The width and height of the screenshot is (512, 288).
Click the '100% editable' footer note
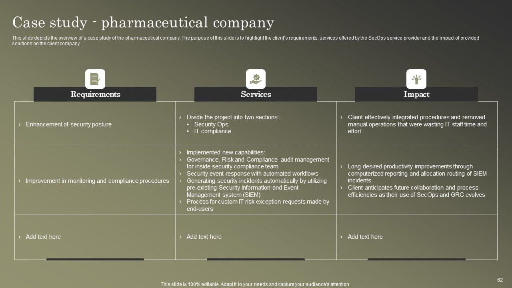click(x=255, y=284)
